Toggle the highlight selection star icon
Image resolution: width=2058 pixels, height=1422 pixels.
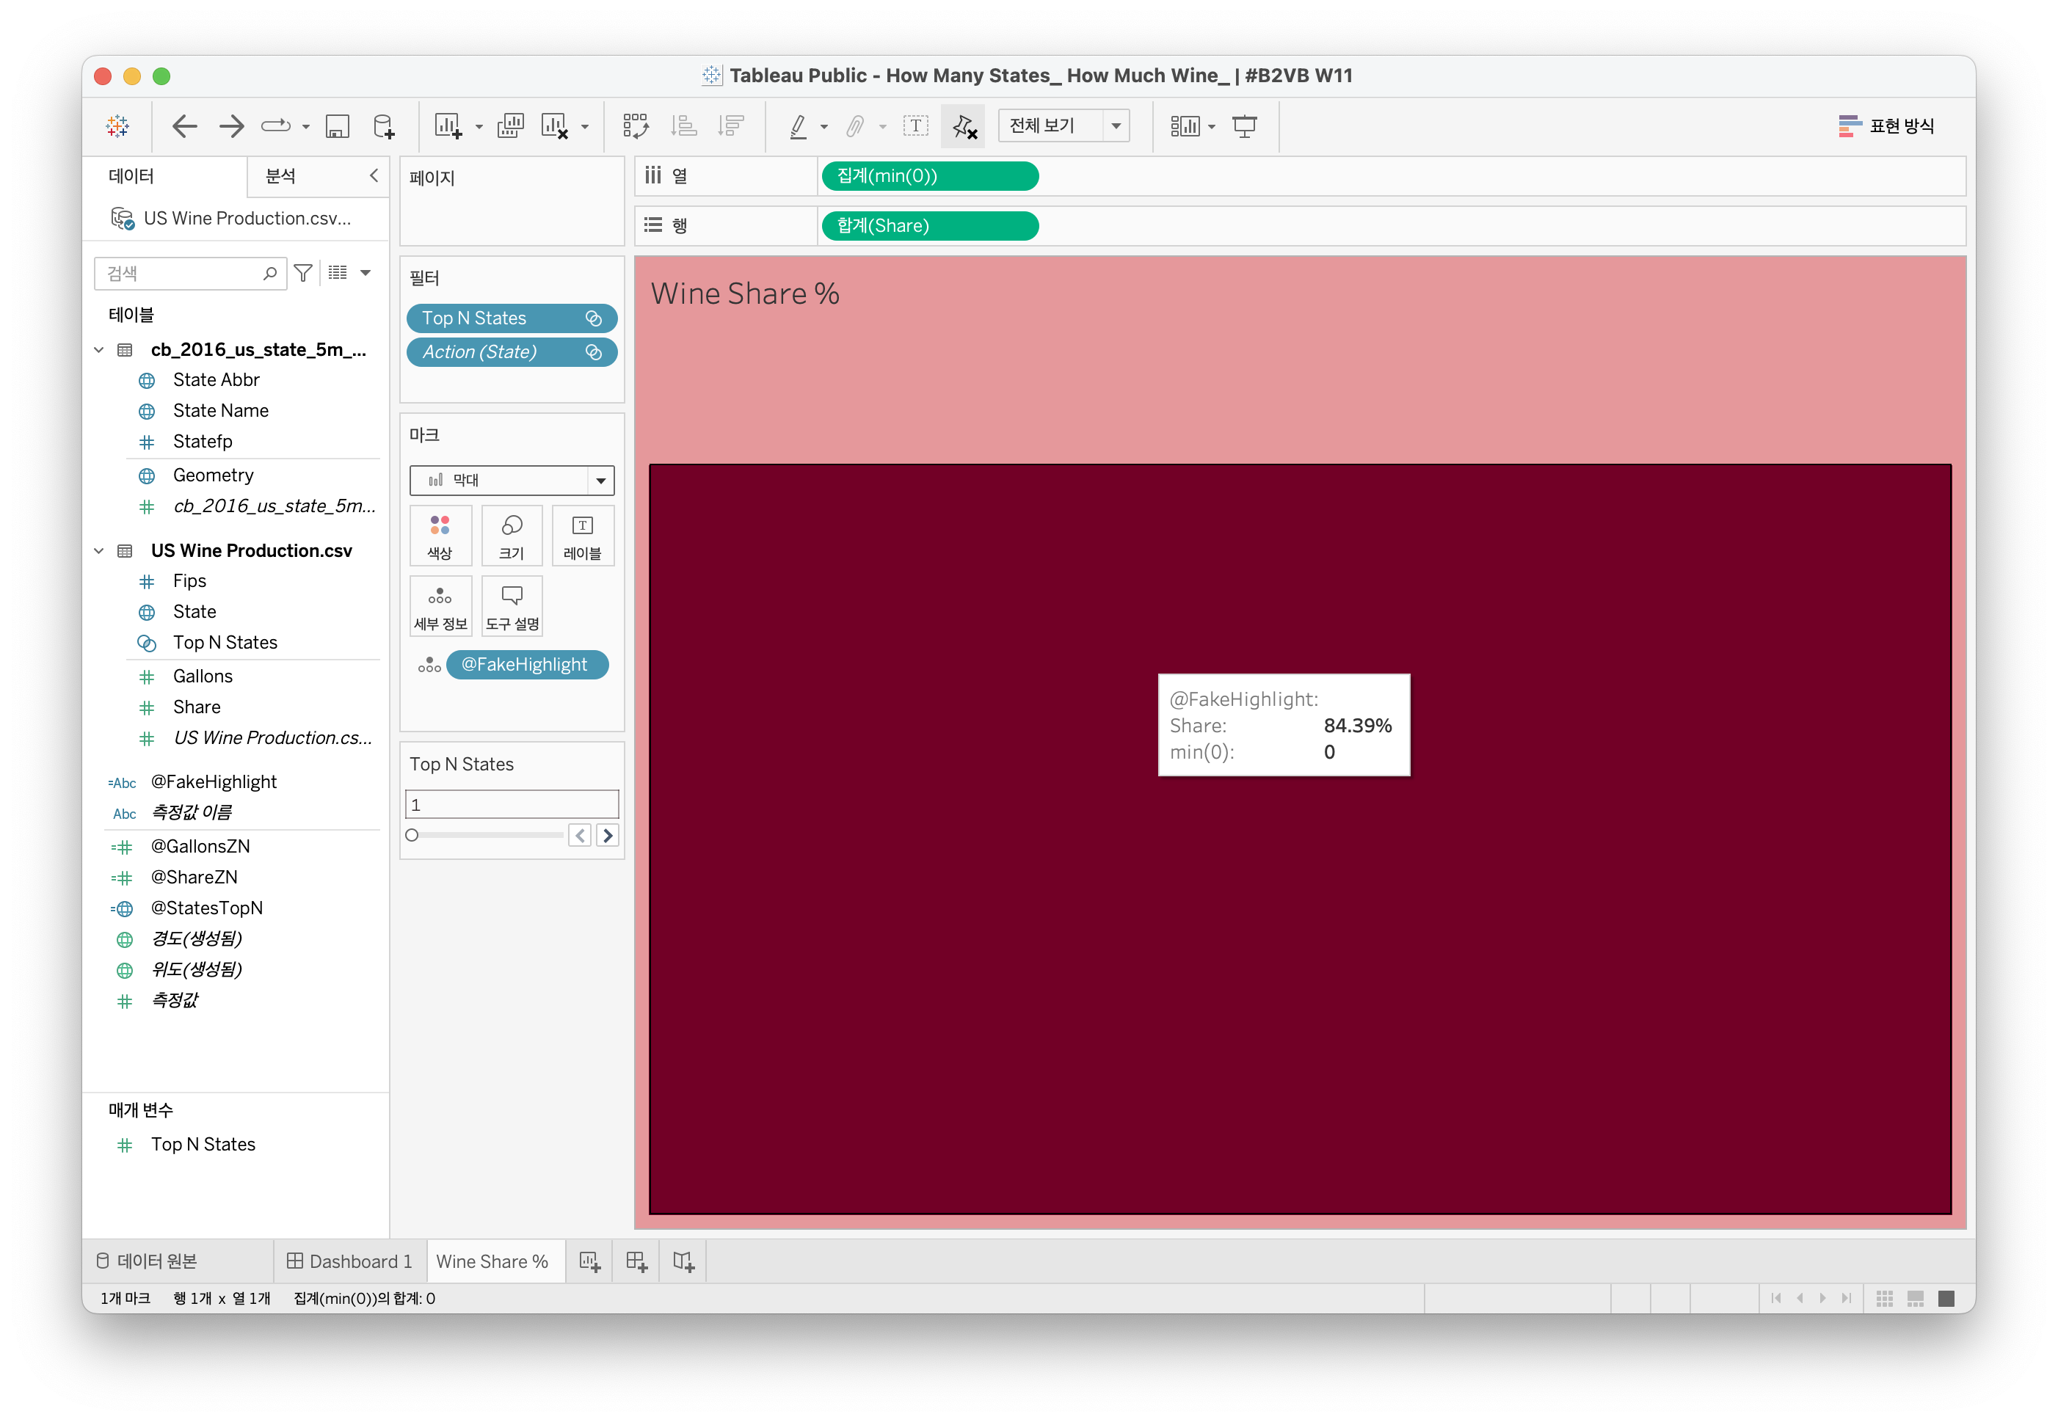(964, 126)
